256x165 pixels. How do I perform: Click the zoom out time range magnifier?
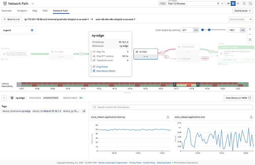(x=244, y=3)
